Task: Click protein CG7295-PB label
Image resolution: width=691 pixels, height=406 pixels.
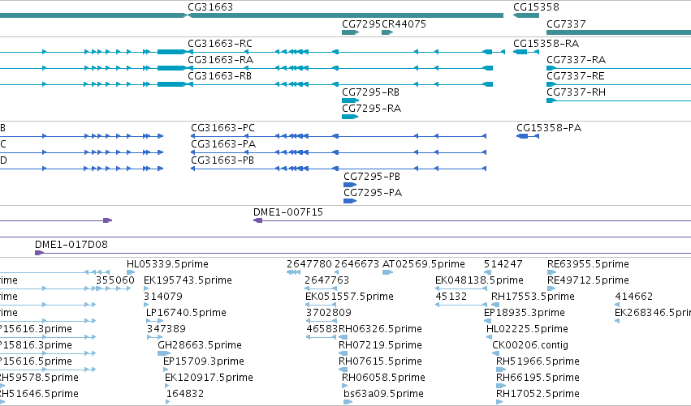Action: (372, 177)
